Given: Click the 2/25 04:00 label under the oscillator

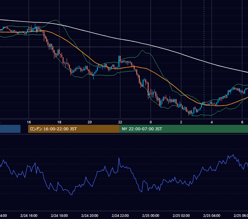Looking at the screenshot, I should (x=212, y=215).
